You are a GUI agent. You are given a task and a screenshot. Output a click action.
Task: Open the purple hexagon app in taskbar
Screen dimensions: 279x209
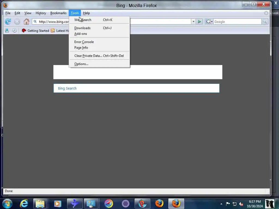click(x=126, y=204)
